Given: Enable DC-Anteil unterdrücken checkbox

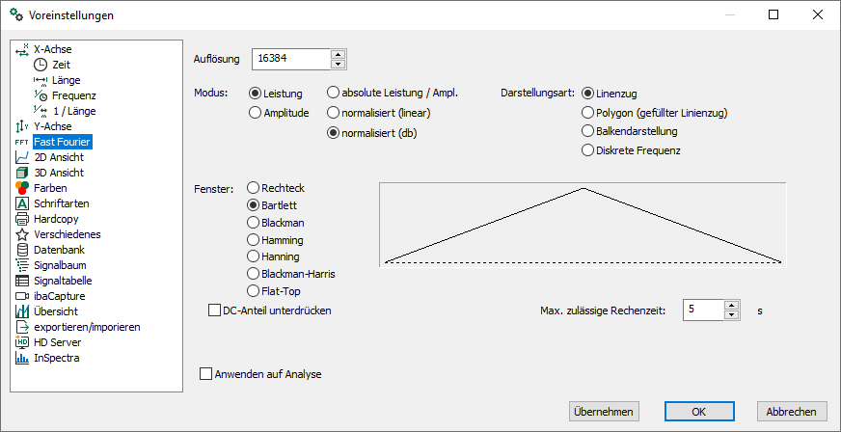Looking at the screenshot, I should tap(214, 310).
